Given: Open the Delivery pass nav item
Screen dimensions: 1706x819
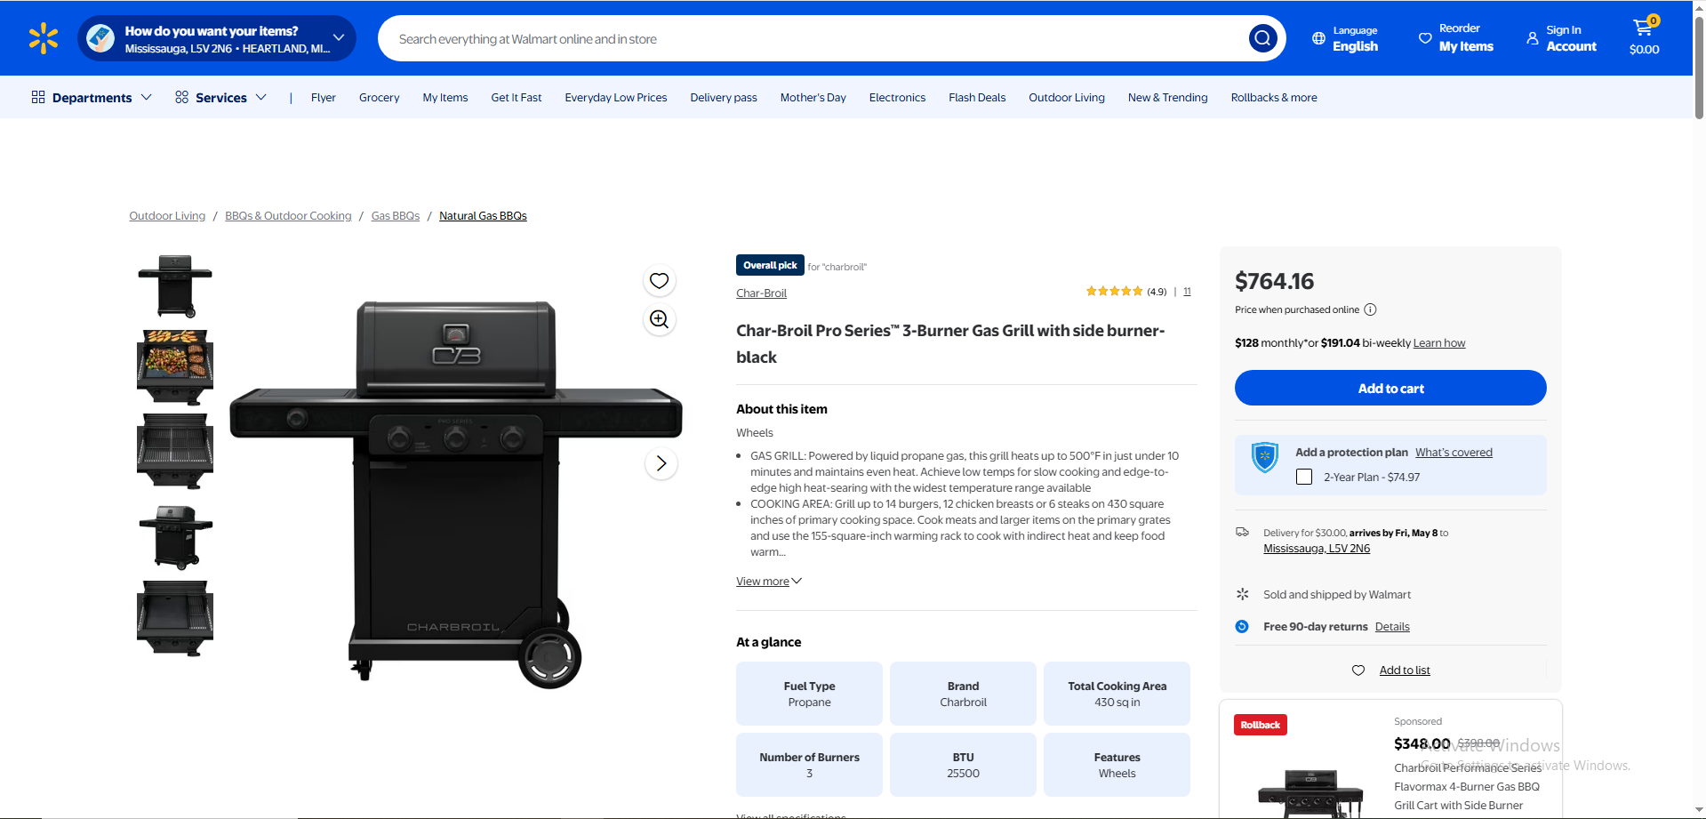Looking at the screenshot, I should point(724,98).
